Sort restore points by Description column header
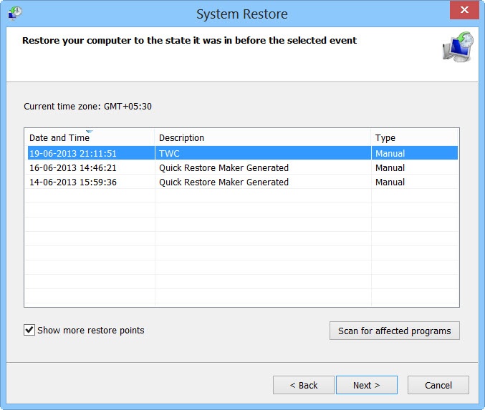This screenshot has height=410, width=485. coord(181,138)
